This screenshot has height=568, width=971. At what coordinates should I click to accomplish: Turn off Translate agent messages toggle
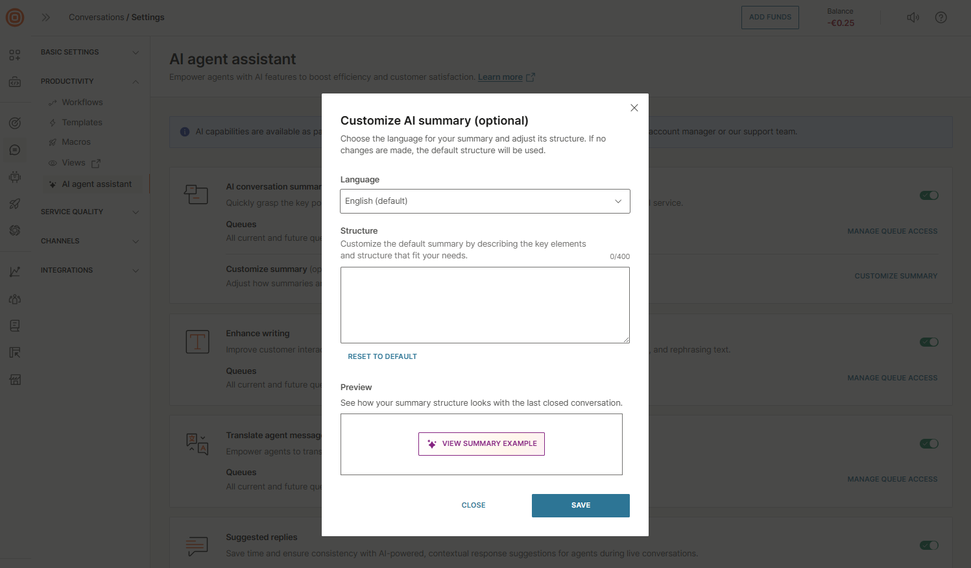[x=929, y=444]
